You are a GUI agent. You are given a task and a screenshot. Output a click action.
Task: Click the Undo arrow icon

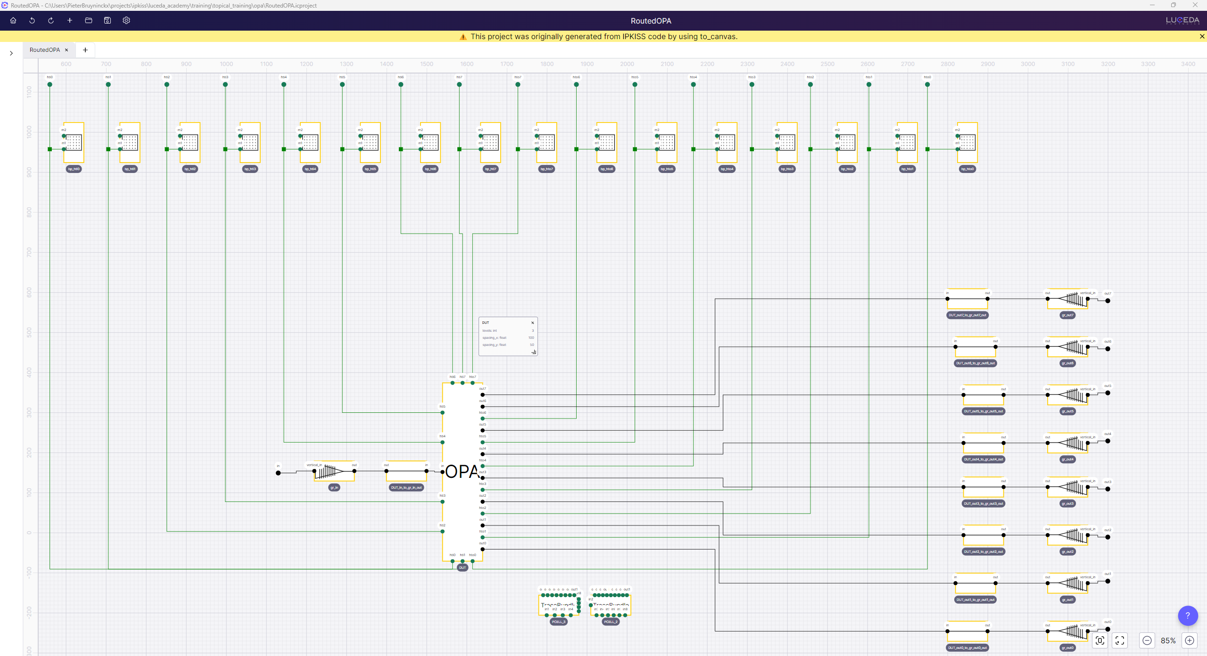[x=32, y=20]
